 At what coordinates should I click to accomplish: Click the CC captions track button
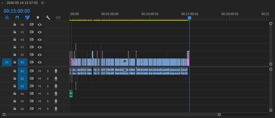pos(58,18)
